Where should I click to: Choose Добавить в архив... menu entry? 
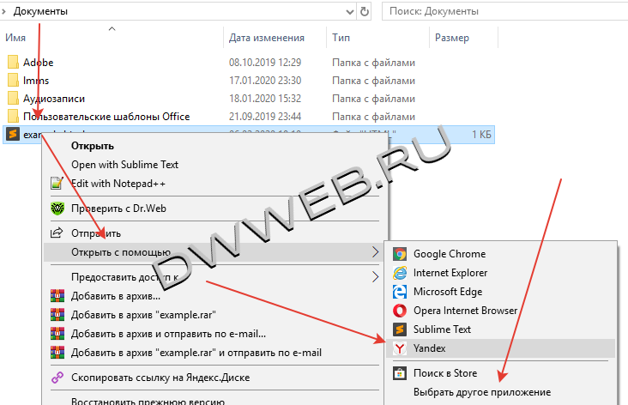click(116, 296)
